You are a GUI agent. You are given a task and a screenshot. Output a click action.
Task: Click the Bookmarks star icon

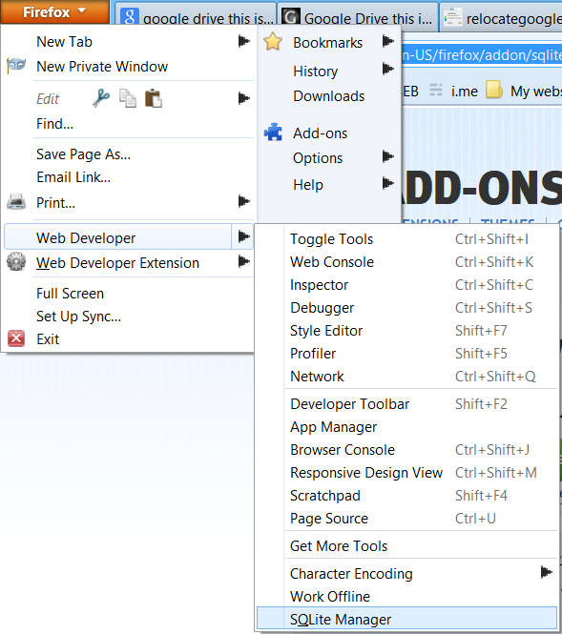tap(273, 42)
